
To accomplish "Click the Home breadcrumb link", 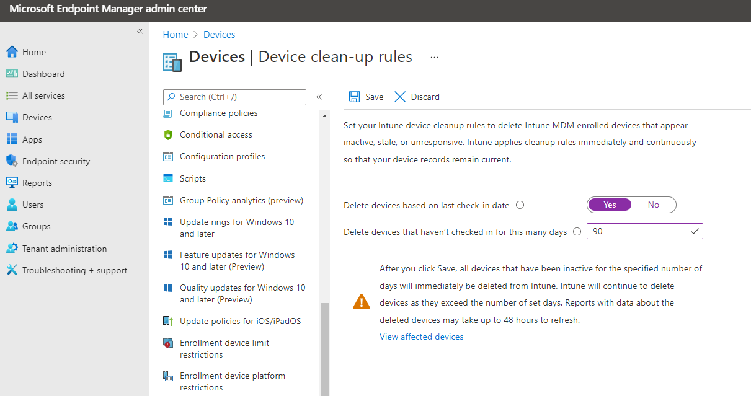I will pyautogui.click(x=176, y=35).
